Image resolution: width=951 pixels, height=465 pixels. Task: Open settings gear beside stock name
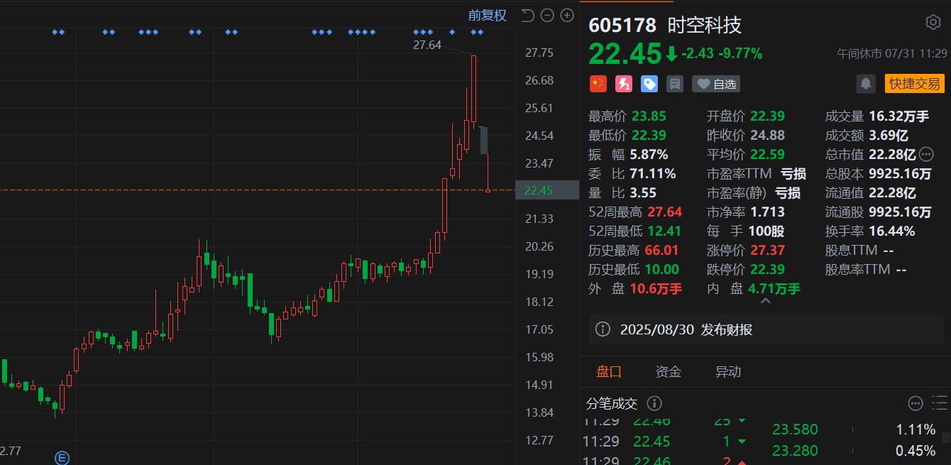[933, 23]
